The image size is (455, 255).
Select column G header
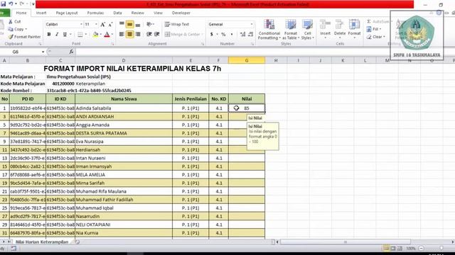pos(247,60)
